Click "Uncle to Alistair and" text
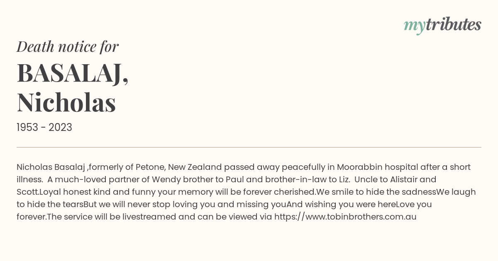This screenshot has height=261, width=498. coord(395,179)
